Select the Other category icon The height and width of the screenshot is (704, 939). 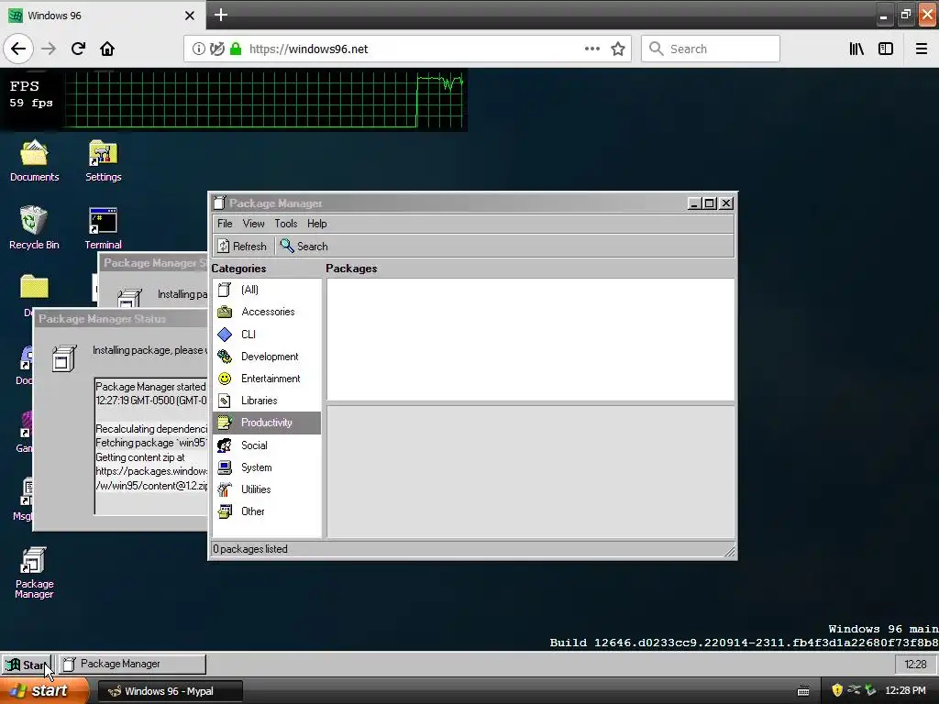tap(225, 511)
